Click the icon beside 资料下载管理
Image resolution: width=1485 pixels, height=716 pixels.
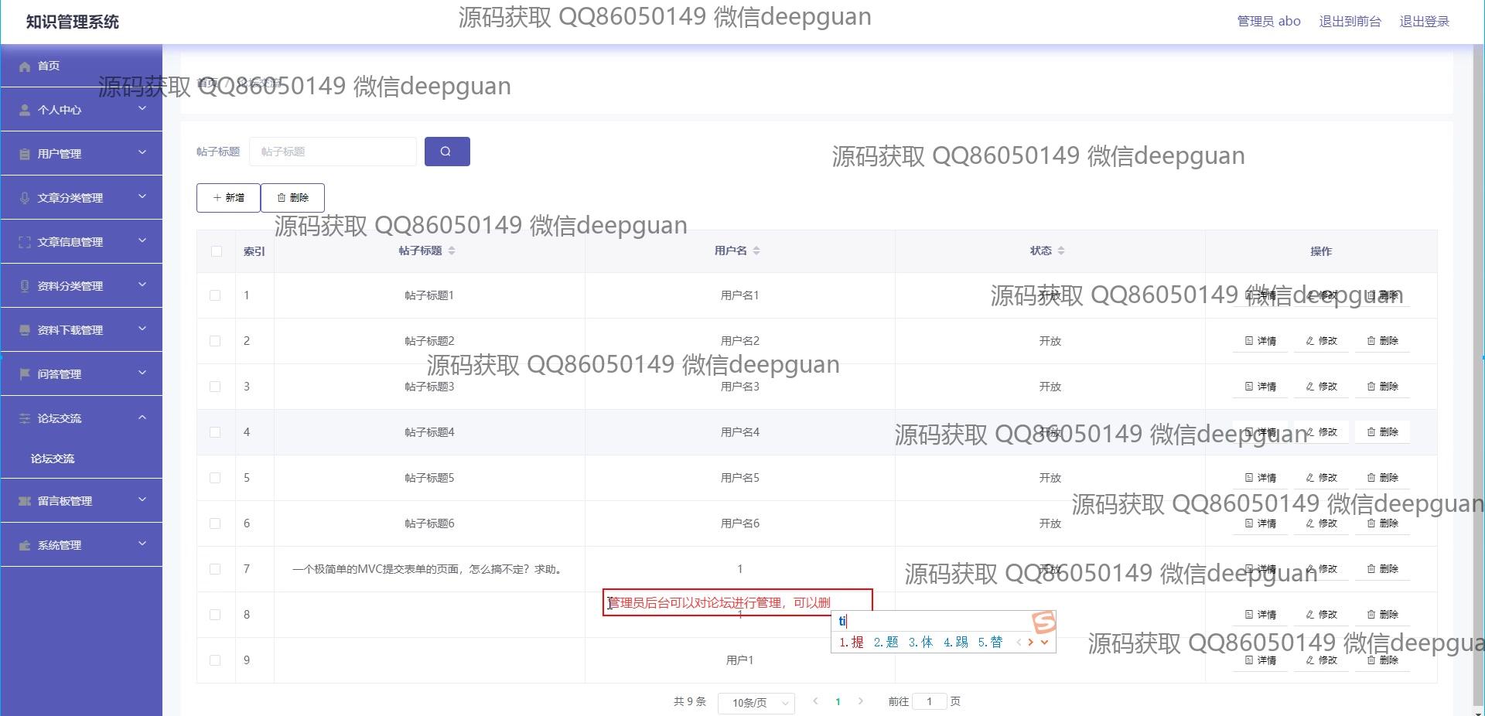25,330
